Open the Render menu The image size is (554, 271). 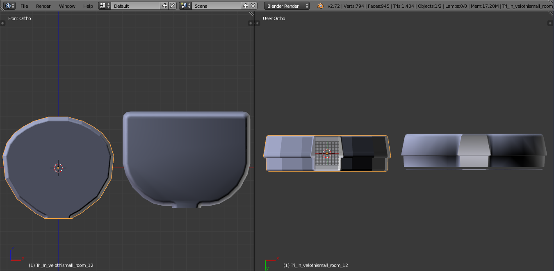[43, 6]
